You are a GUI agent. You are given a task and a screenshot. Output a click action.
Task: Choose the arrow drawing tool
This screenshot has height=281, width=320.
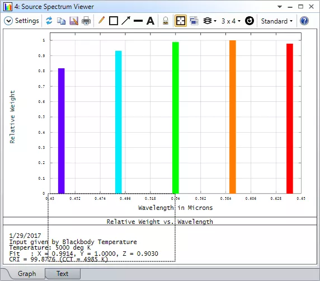coord(126,21)
